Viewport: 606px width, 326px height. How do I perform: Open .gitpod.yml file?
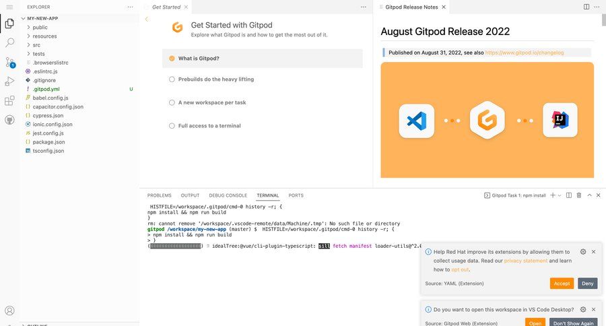pyautogui.click(x=79, y=89)
